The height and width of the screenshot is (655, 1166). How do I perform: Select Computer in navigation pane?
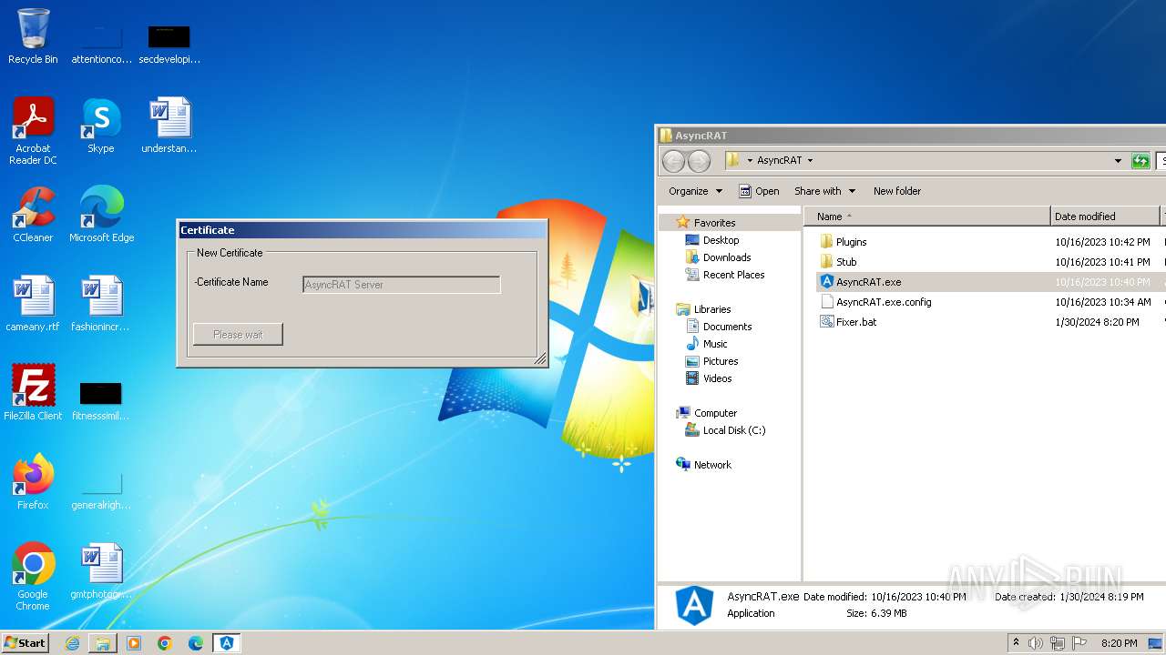[x=715, y=413]
